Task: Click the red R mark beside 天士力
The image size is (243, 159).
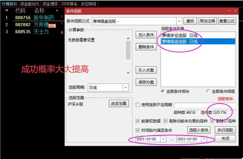Action: click(62, 33)
